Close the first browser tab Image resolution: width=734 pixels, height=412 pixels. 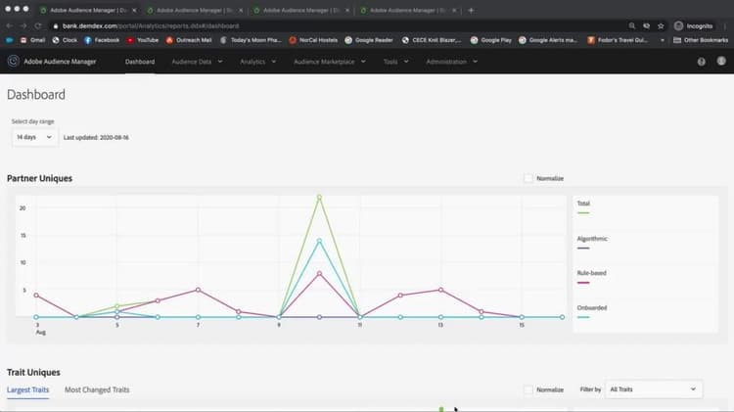point(134,10)
